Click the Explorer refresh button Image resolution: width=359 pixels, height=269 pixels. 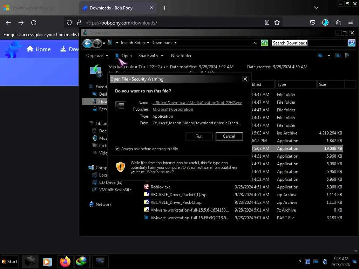coord(264,43)
